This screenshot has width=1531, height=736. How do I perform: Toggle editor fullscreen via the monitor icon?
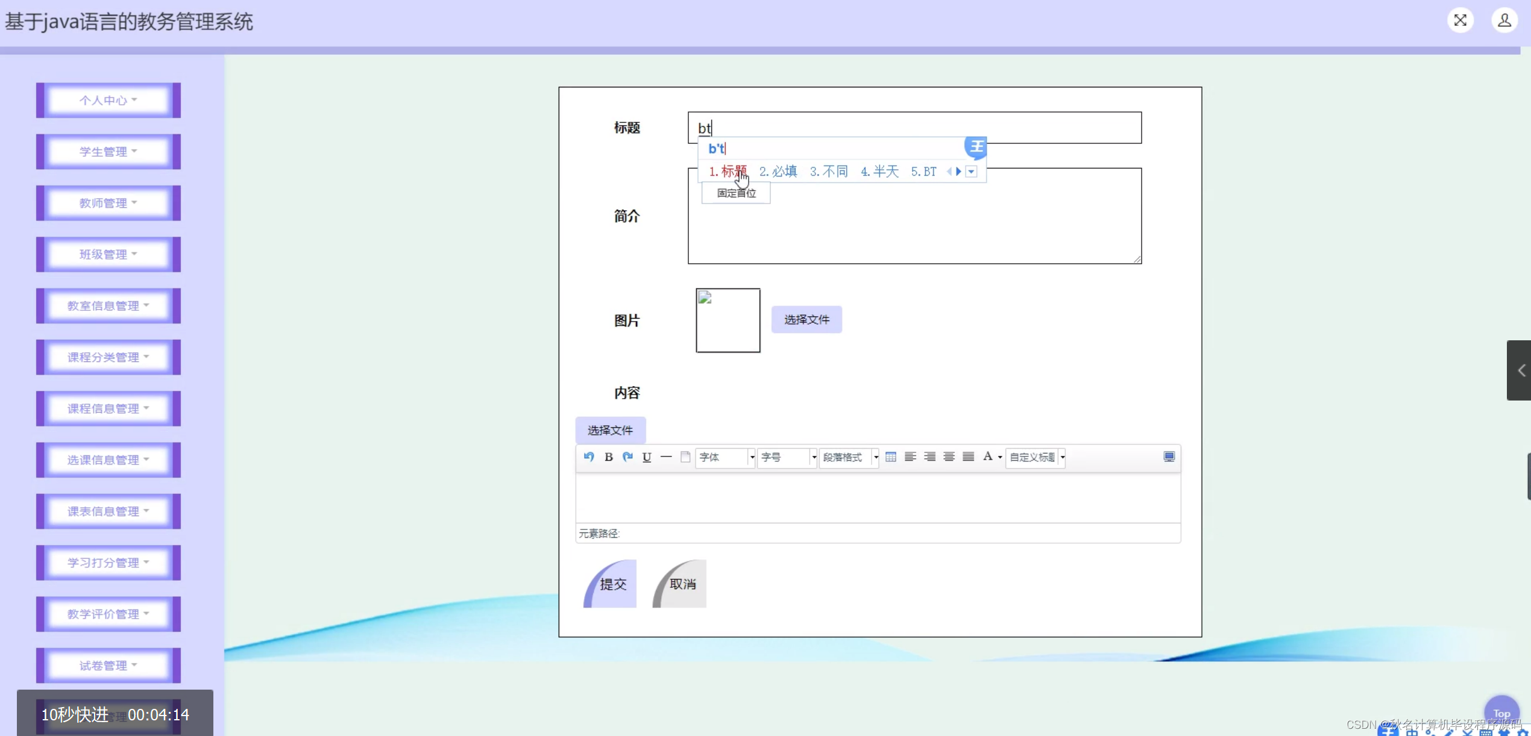[1170, 457]
